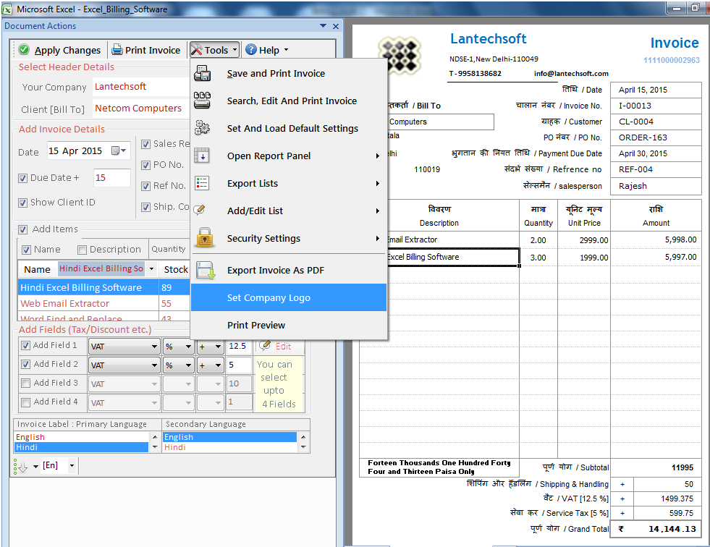
Task: Click the printer icon beside Print Invoice
Action: tap(117, 49)
